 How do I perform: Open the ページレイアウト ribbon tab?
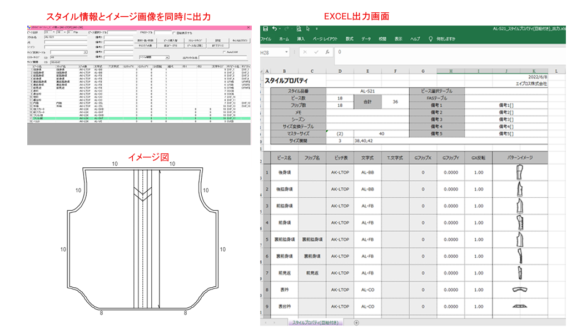click(325, 39)
